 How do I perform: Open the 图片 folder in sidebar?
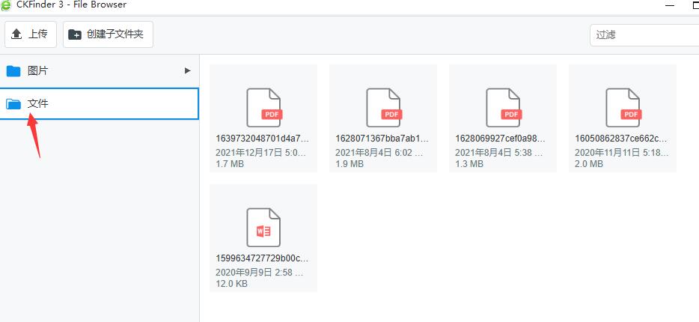(100, 70)
